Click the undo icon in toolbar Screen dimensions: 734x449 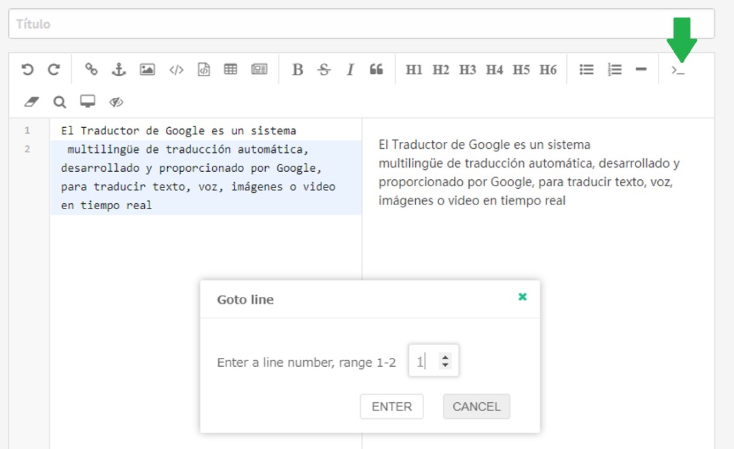[27, 70]
